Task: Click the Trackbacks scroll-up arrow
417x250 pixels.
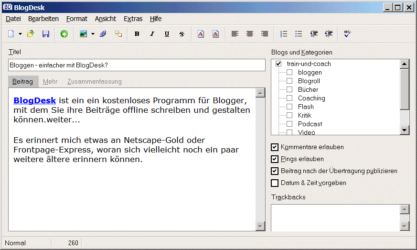Action: tap(405, 209)
